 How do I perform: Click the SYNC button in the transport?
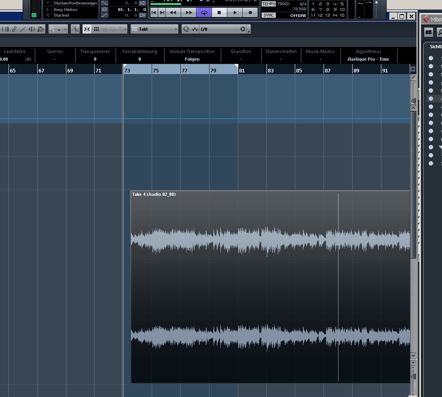(x=269, y=15)
